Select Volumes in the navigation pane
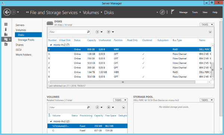The height and width of the screenshot is (135, 224). pyautogui.click(x=21, y=30)
